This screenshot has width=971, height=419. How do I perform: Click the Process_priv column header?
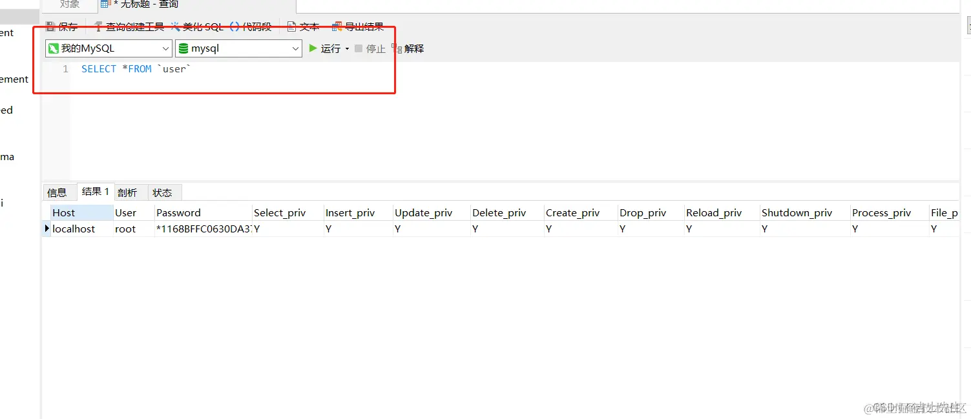[x=890, y=212]
